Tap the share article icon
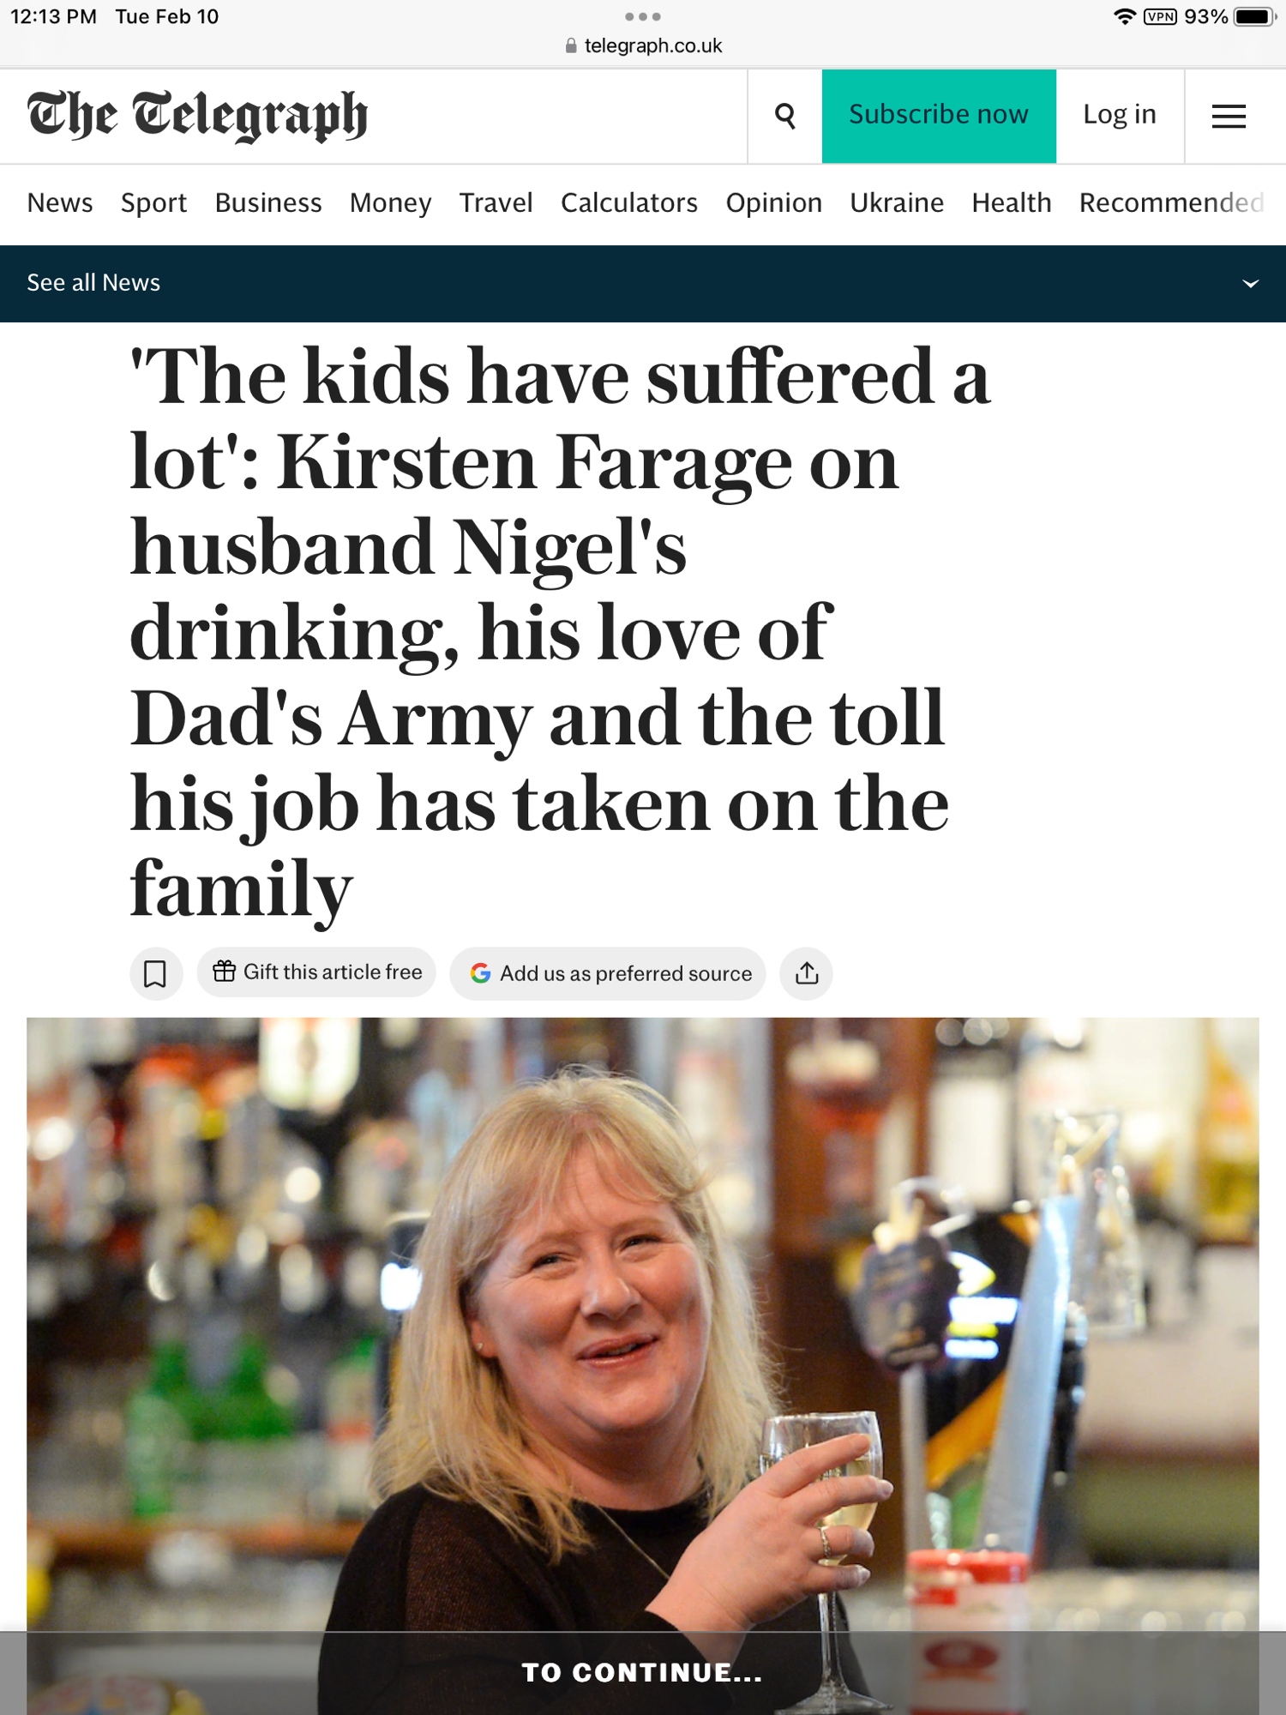1286x1715 pixels. pos(806,973)
